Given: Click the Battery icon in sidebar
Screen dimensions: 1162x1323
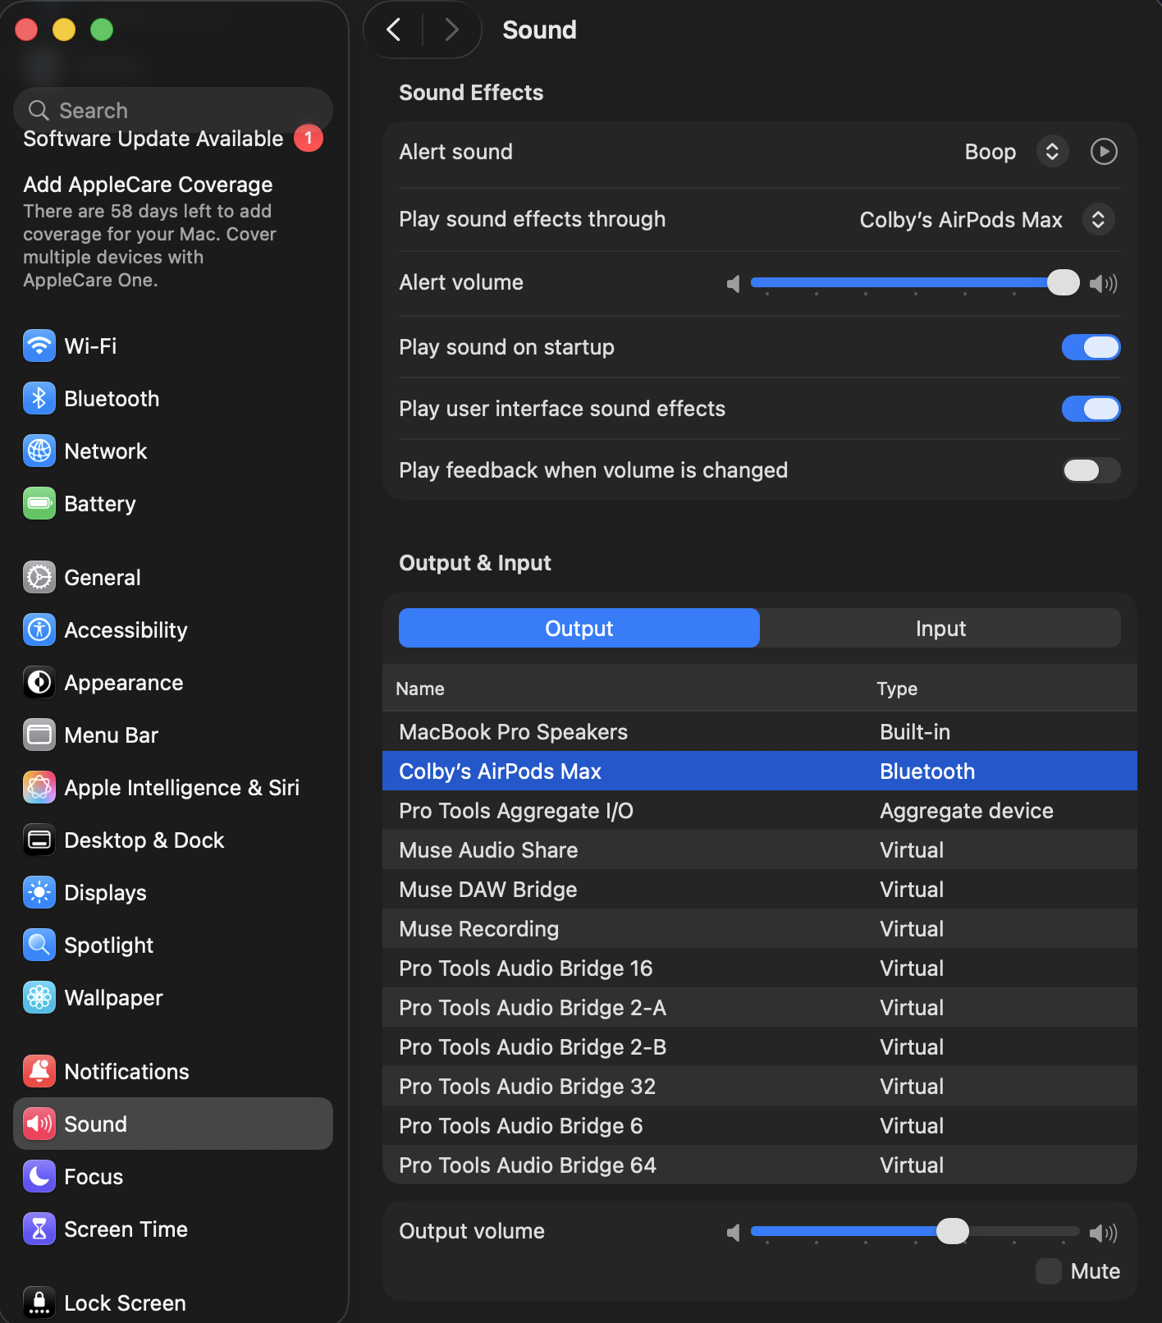Looking at the screenshot, I should (x=39, y=503).
